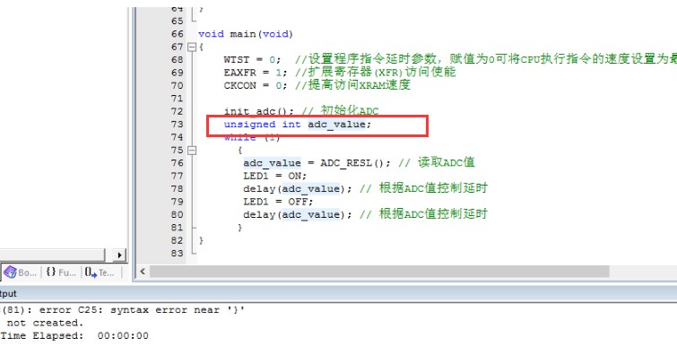677x346 pixels.
Task: Click the editor horizontal scrollbar thumb
Action: point(379,272)
